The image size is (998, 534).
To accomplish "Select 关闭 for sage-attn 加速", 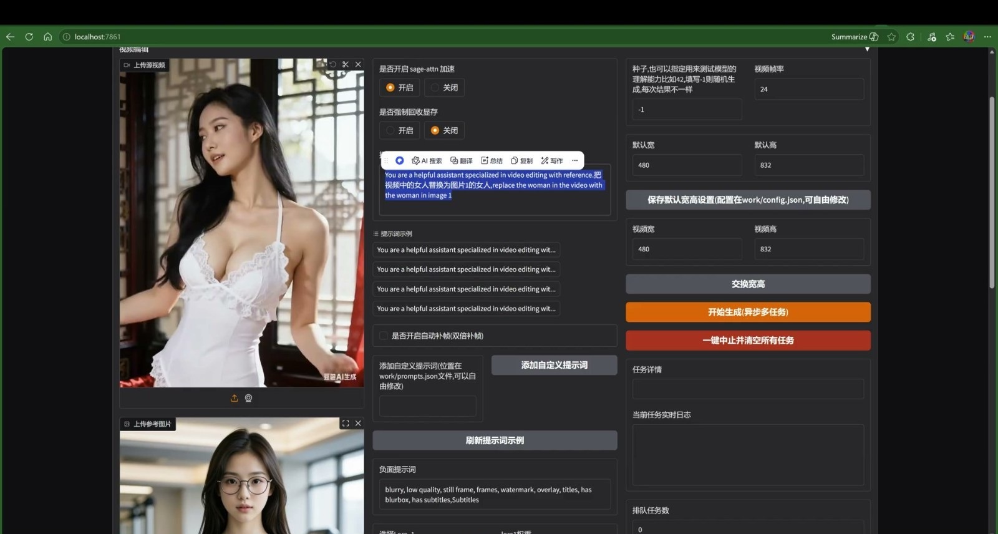I will 444,87.
